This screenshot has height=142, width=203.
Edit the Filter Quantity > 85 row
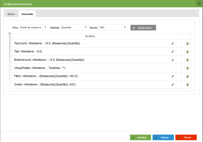[173, 76]
